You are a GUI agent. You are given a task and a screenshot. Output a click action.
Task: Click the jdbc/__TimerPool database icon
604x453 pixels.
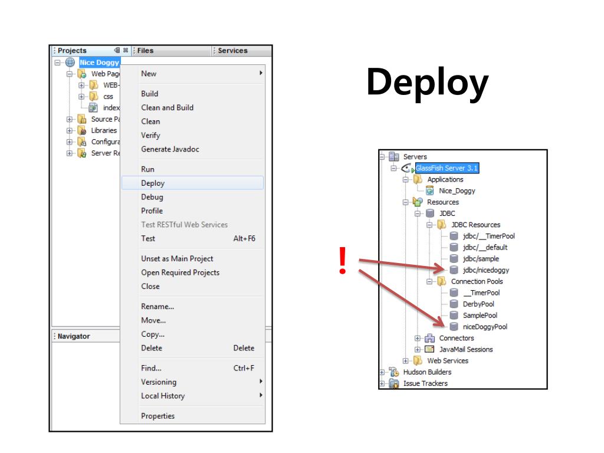[x=454, y=236]
